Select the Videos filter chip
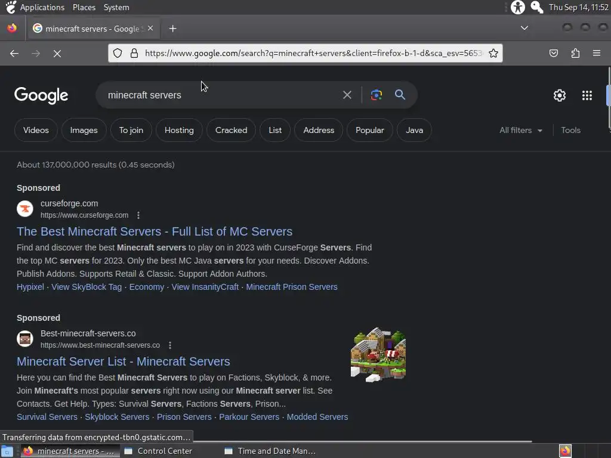Image resolution: width=611 pixels, height=458 pixels. (x=36, y=130)
